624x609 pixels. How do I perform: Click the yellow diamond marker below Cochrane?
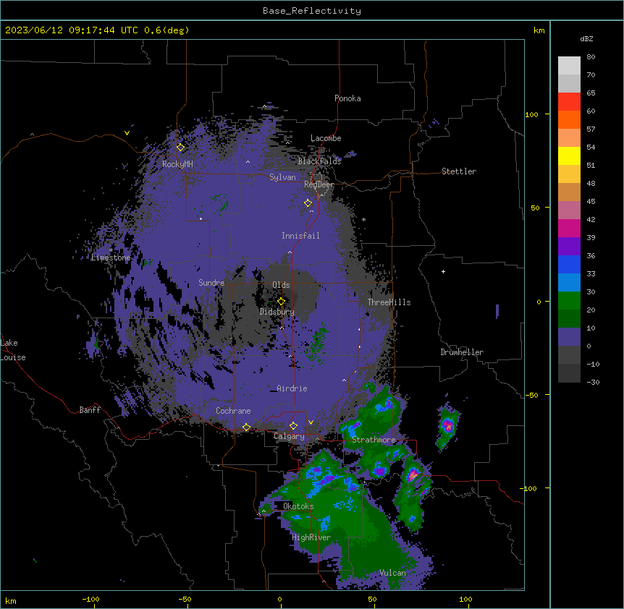pos(246,427)
